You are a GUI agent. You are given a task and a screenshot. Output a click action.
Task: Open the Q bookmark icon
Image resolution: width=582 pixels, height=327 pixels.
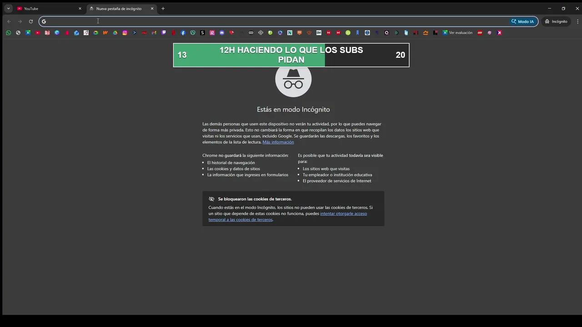[x=387, y=33]
